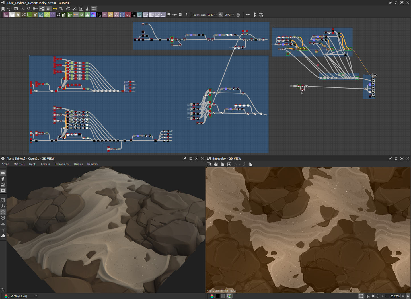Open the Materials menu in 3D view
This screenshot has width=411, height=299.
[19, 164]
